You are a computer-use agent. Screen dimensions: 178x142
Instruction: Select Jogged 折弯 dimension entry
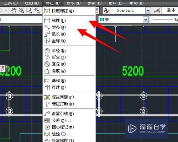click(69, 58)
